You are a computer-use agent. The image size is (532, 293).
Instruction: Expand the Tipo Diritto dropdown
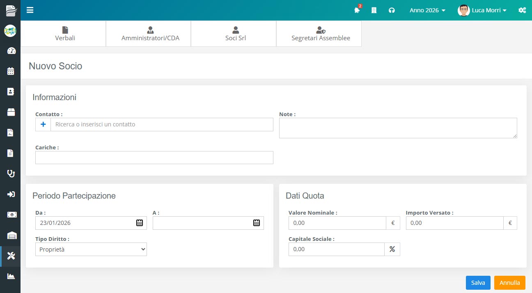point(91,249)
